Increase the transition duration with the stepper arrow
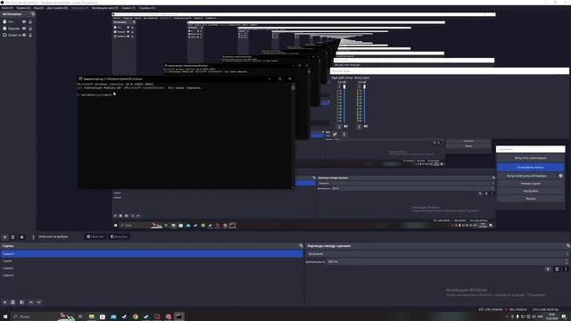Screen dimensions: 571x321 pyautogui.click(x=567, y=260)
